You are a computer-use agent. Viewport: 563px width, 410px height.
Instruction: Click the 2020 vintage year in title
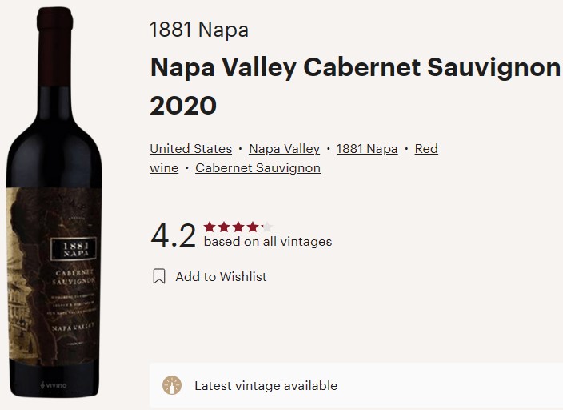(x=183, y=106)
